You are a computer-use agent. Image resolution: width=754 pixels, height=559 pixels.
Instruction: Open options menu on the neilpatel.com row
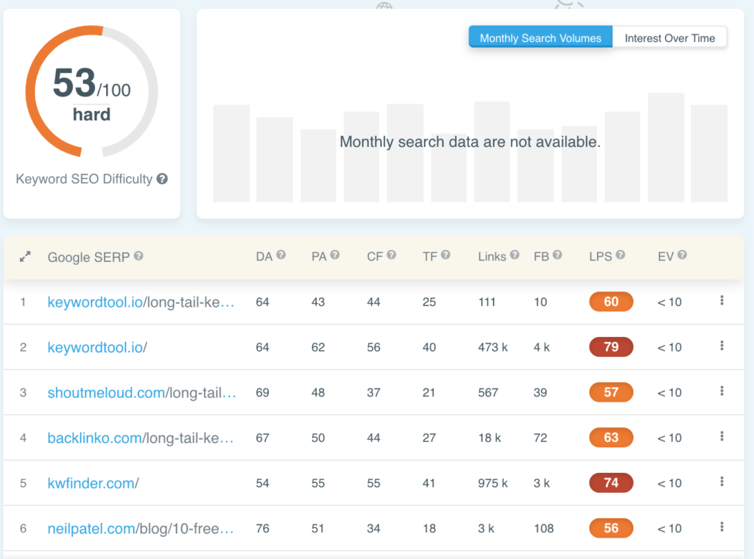[722, 527]
